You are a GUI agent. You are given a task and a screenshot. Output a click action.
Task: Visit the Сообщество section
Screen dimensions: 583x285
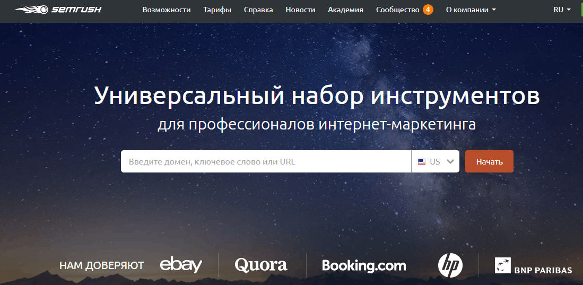tap(397, 10)
